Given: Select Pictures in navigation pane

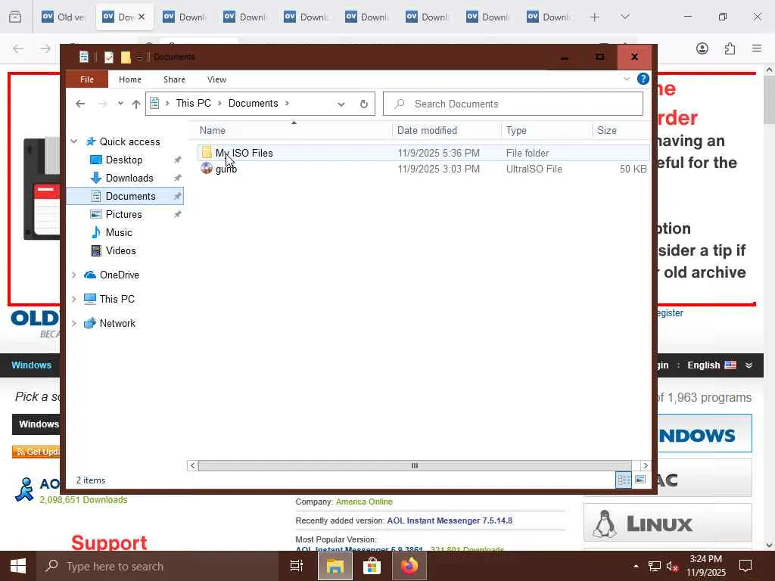Looking at the screenshot, I should 123,214.
